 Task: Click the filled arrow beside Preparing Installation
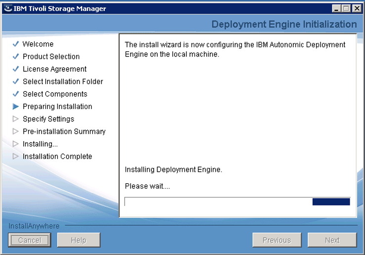coord(16,106)
